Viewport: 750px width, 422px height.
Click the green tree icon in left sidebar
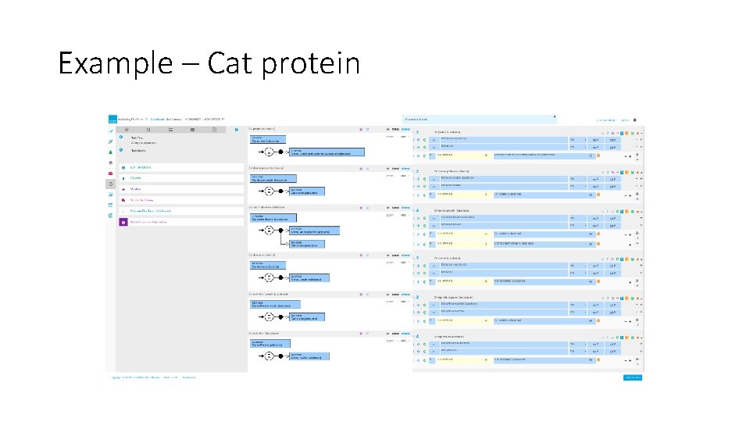111,152
